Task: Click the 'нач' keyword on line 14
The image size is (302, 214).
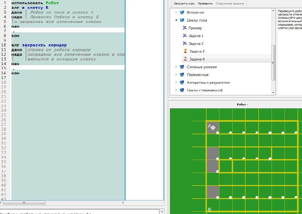Action: coord(15,64)
